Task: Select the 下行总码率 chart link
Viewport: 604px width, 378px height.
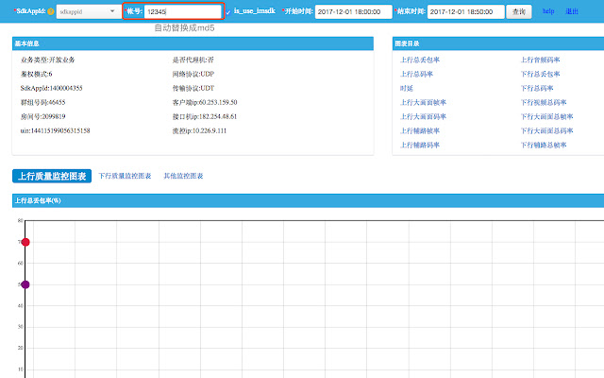Action: [x=536, y=86]
